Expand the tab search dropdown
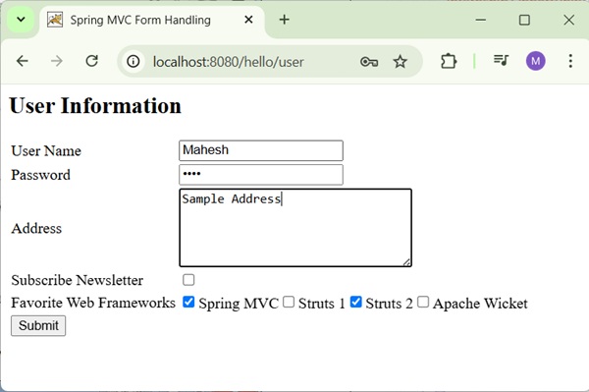589x392 pixels. tap(21, 20)
